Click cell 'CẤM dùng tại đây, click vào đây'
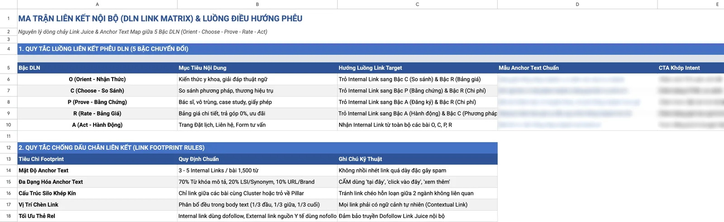724x222 pixels. click(417, 182)
